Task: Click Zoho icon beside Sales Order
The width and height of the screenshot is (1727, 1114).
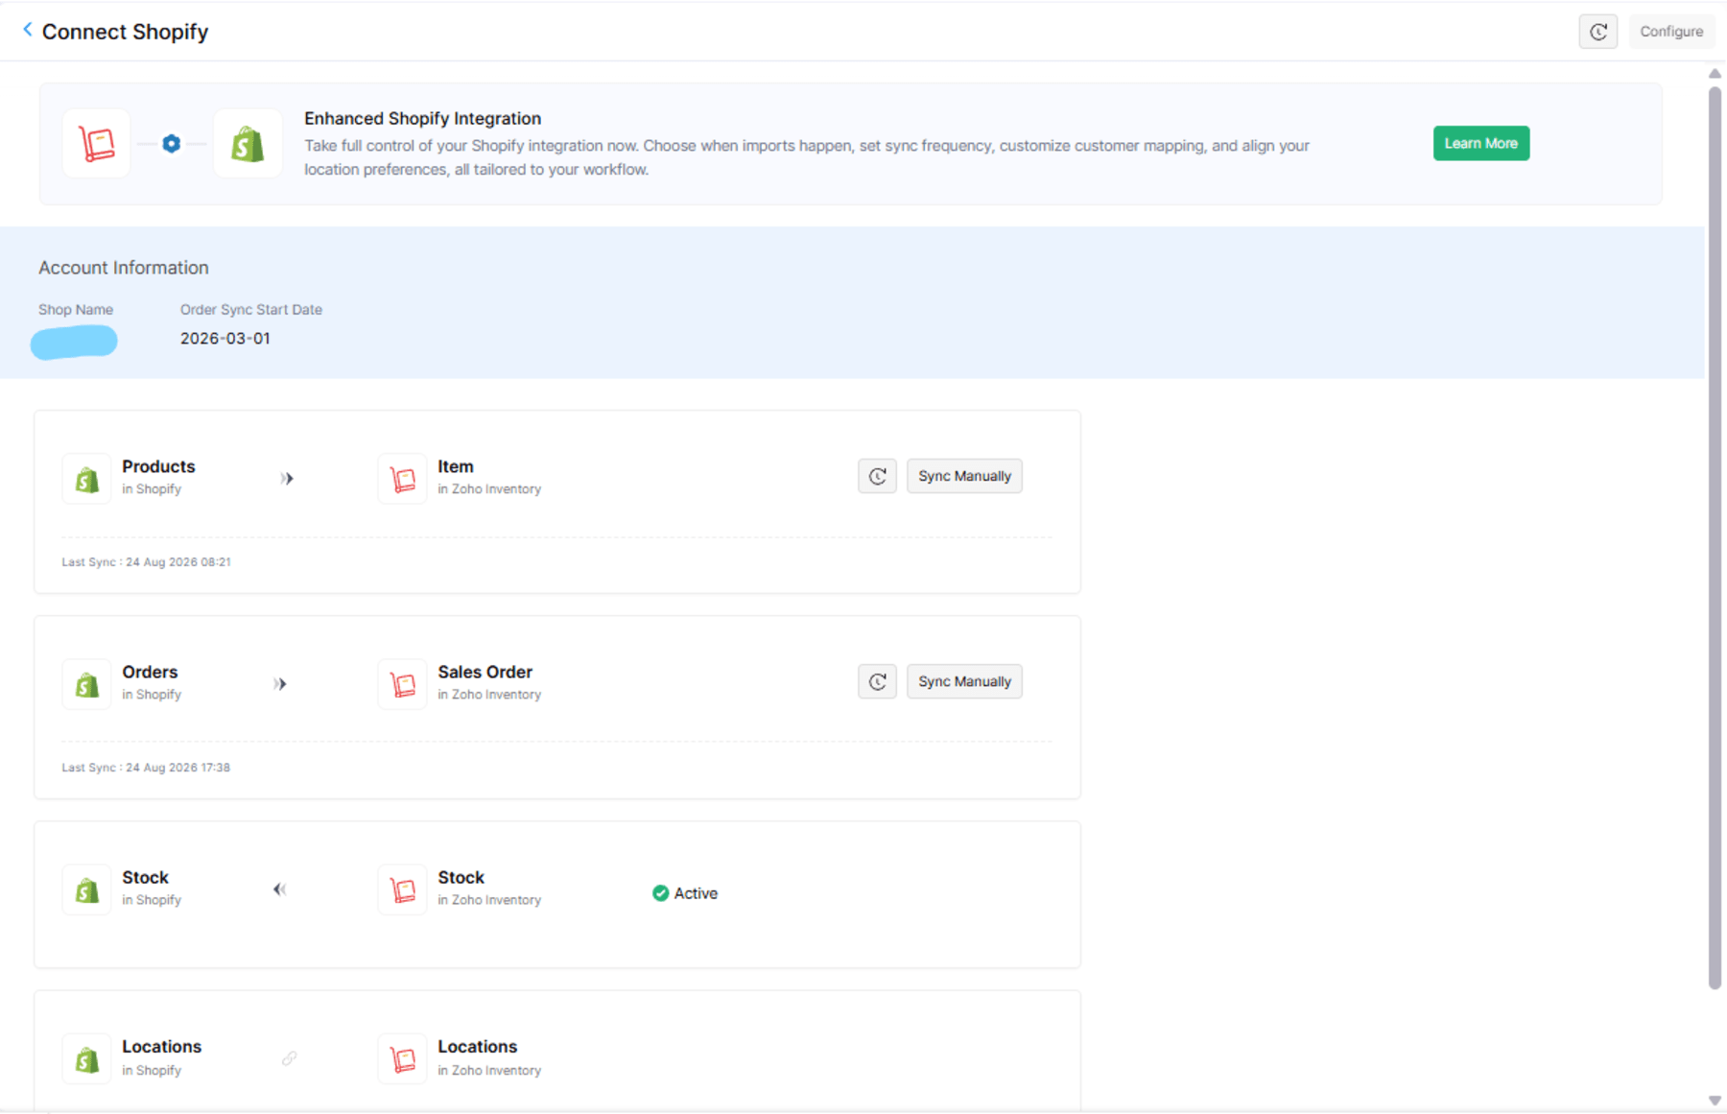Action: point(403,684)
